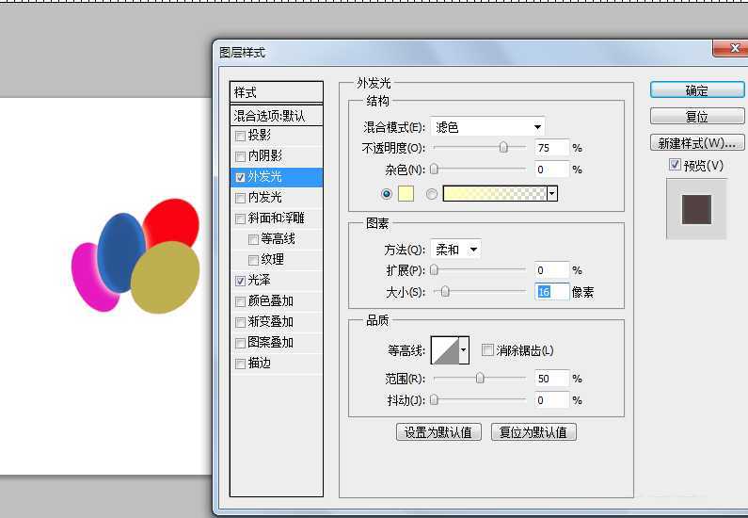Click the yellow-to-transparent gradient bar

point(495,194)
